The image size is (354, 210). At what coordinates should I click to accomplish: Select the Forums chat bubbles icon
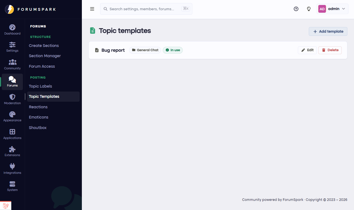pos(12,79)
